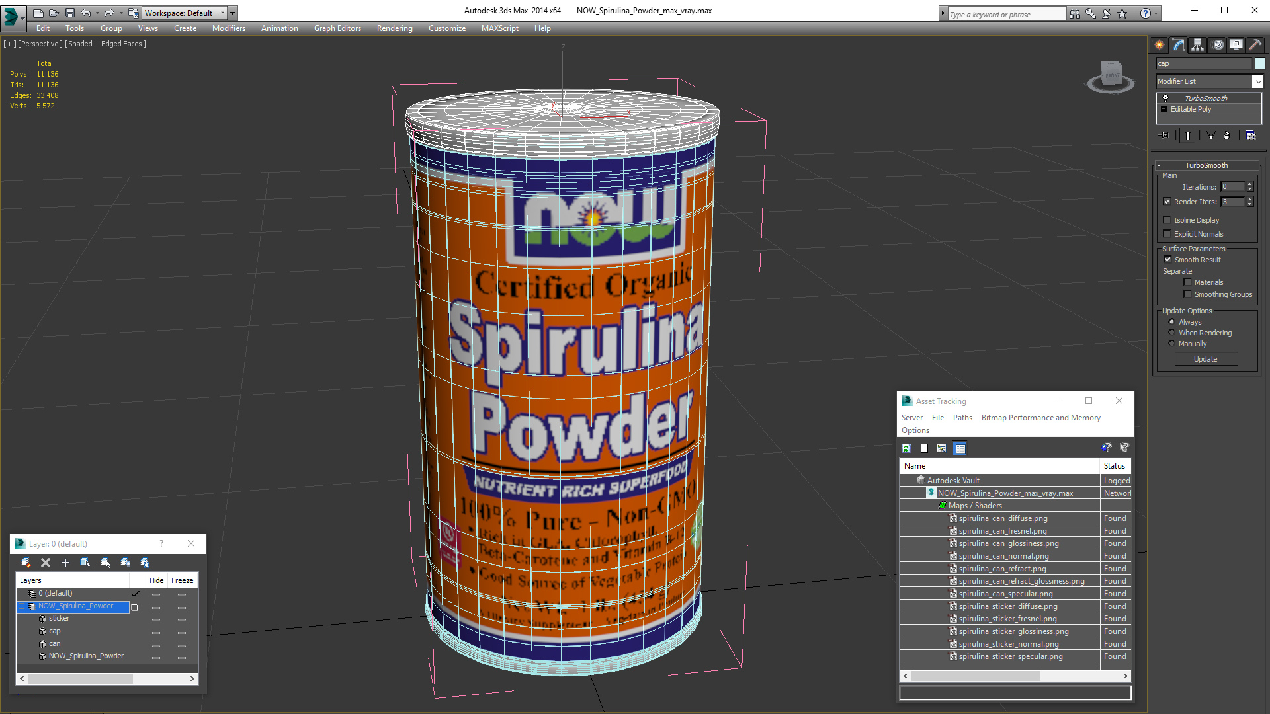Select the When Rendering radio button
Screen dimensions: 1270x714
[x=1171, y=333]
